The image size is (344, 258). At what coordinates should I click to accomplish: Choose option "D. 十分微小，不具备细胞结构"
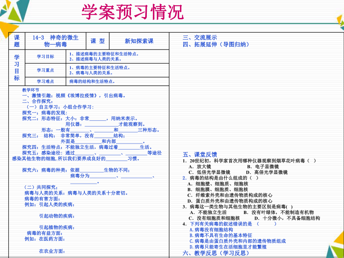pyautogui.click(x=287, y=218)
